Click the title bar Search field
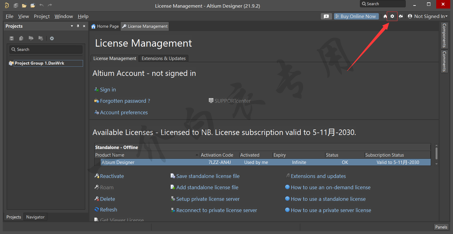The height and width of the screenshot is (234, 453). click(x=383, y=4)
